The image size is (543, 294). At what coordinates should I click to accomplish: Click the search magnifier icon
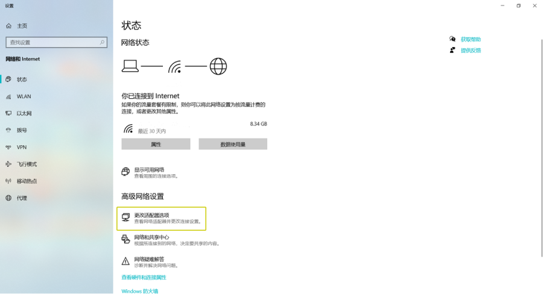pos(102,42)
